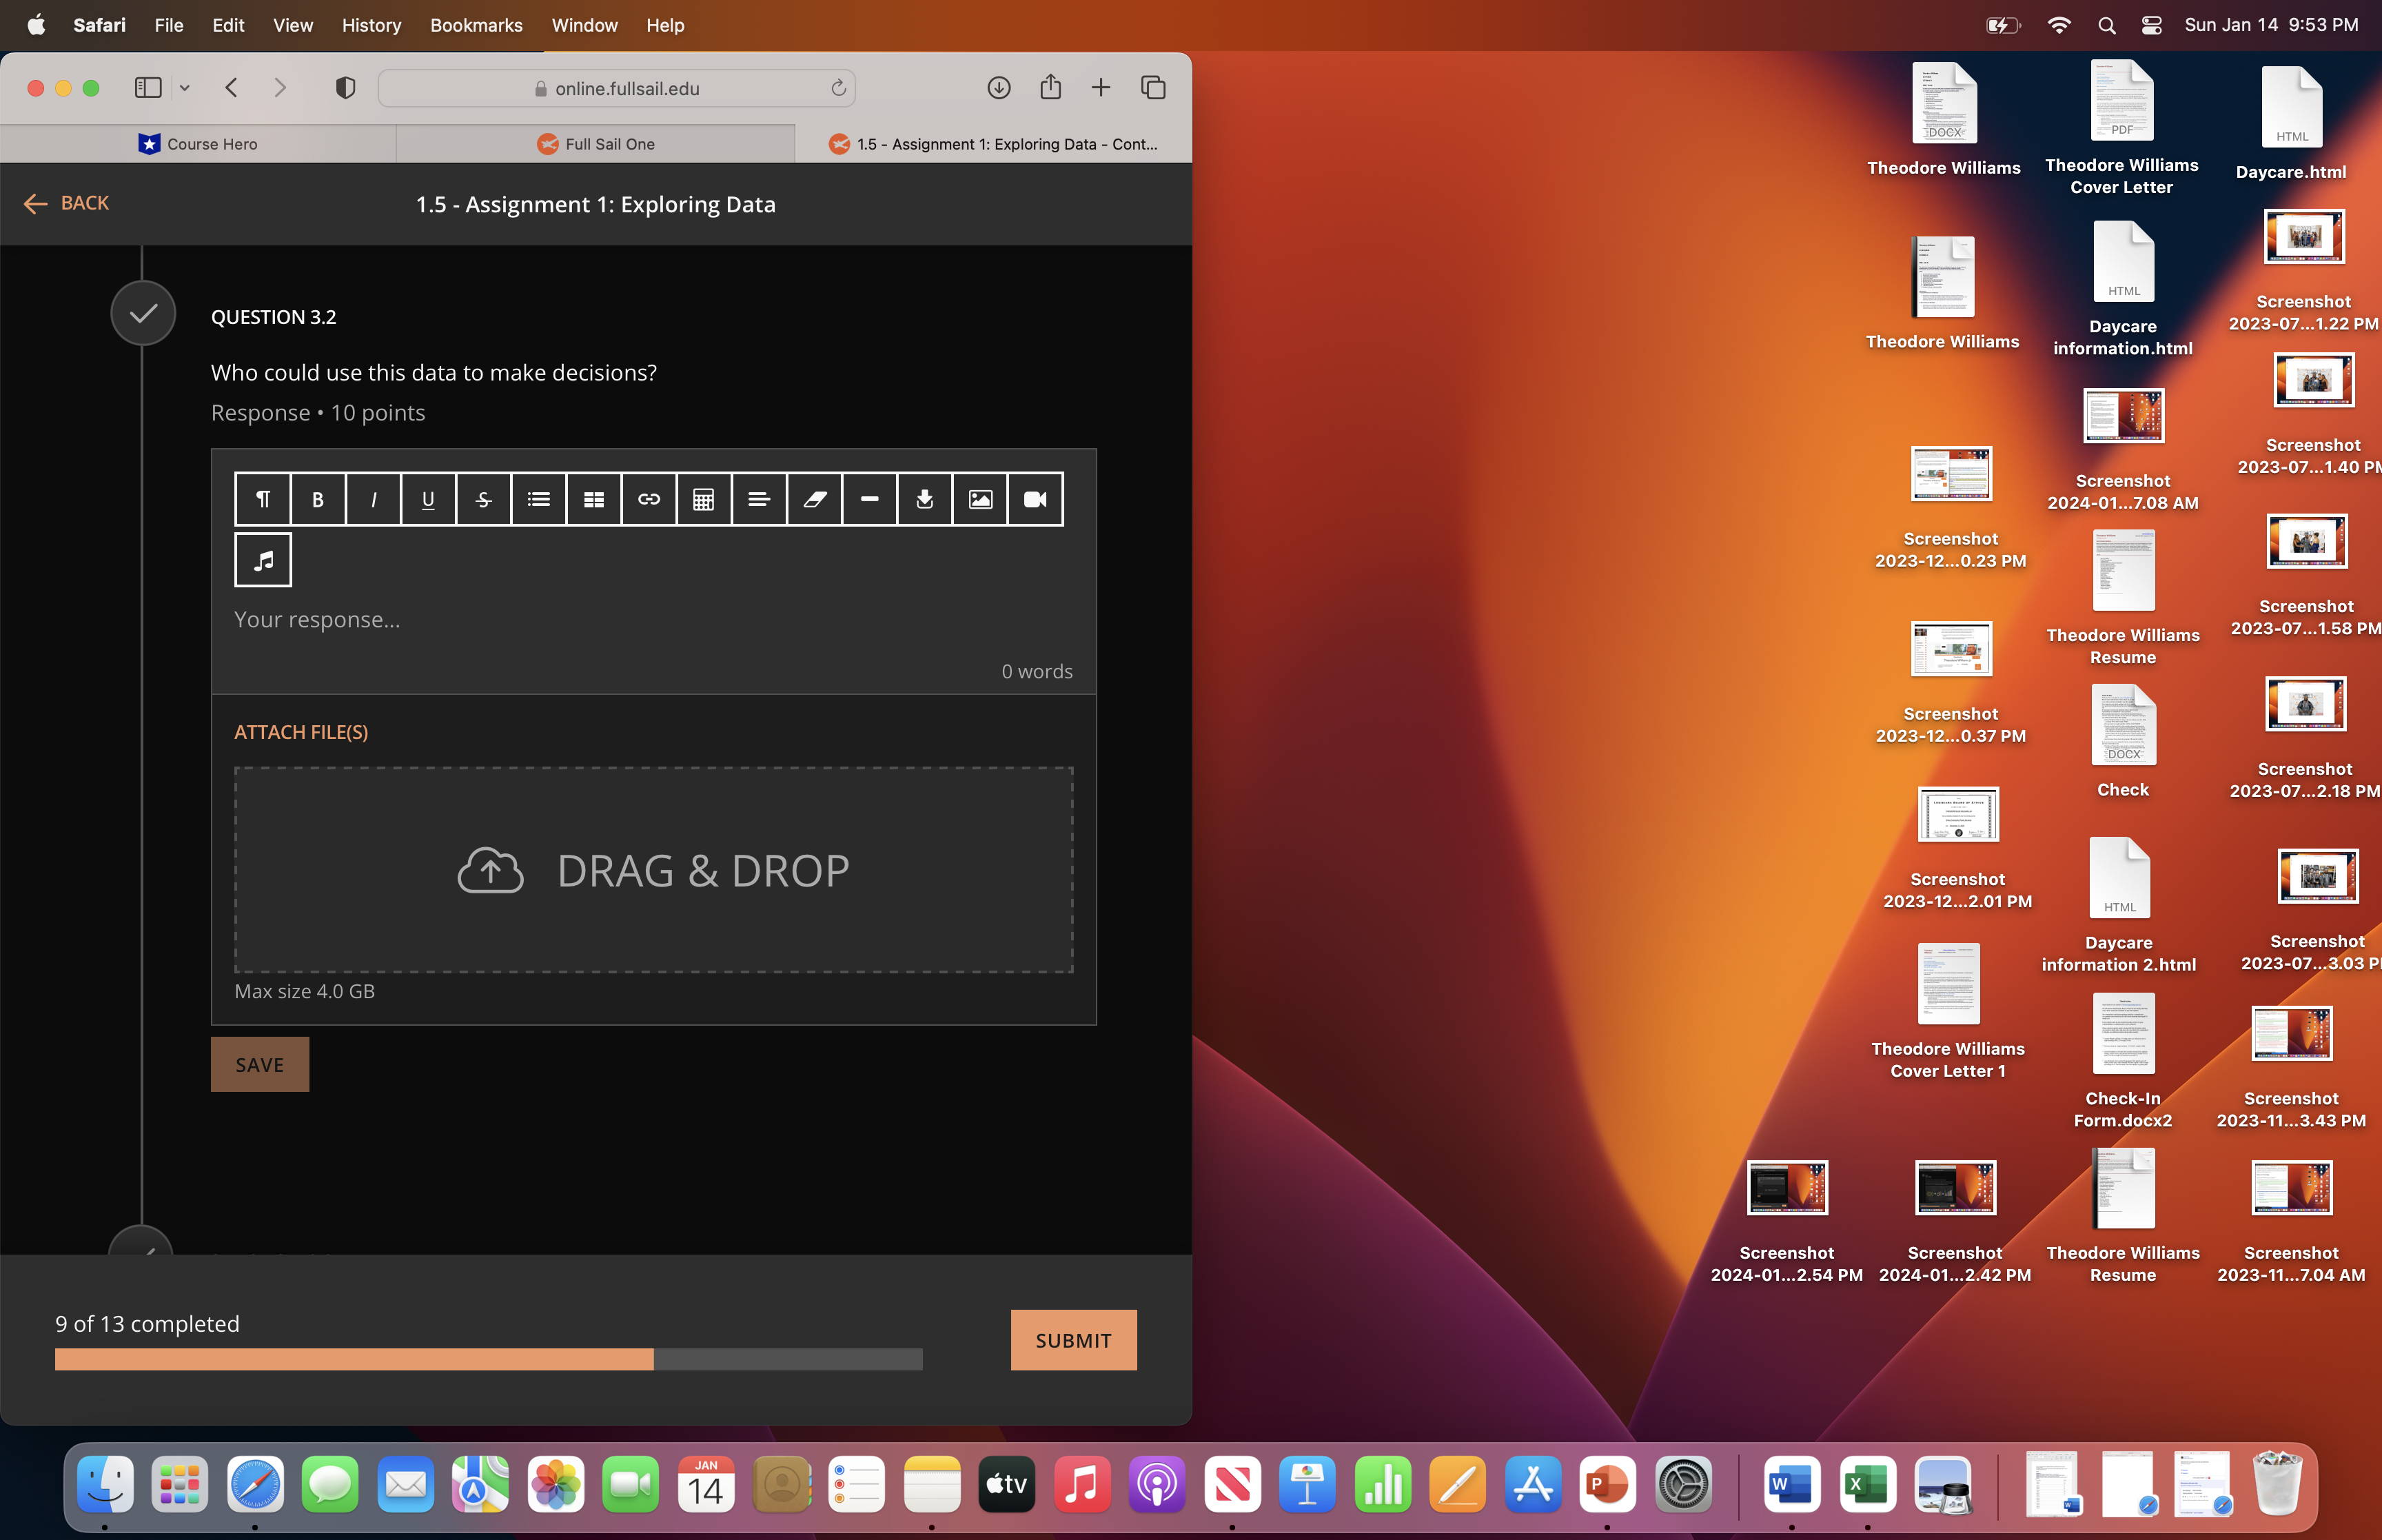Image resolution: width=2382 pixels, height=1540 pixels.
Task: Insert a video using camera icon
Action: click(1035, 499)
